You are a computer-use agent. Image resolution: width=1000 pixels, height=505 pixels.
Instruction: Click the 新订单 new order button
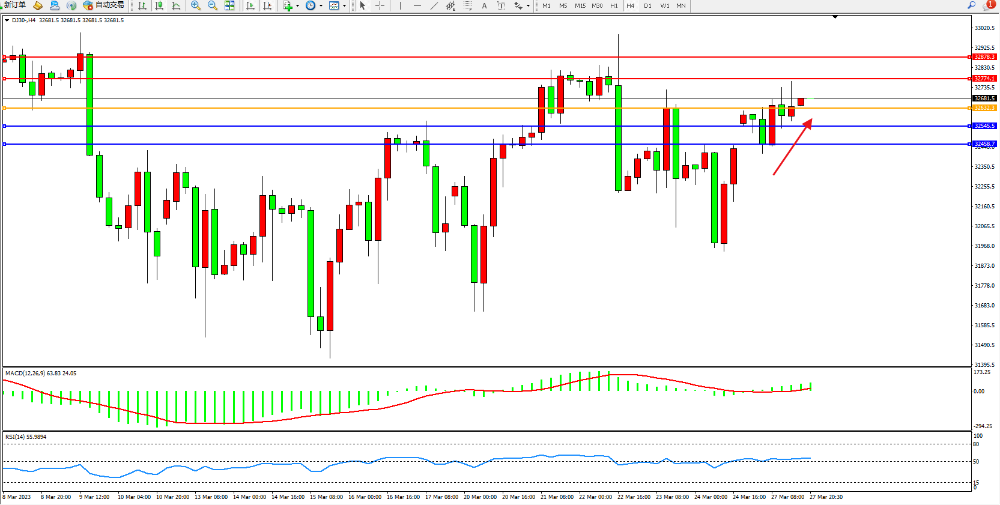click(x=14, y=5)
